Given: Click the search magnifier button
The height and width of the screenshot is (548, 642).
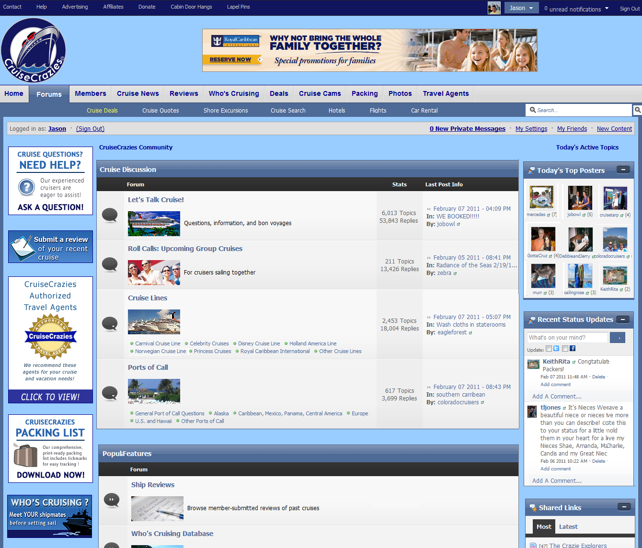Looking at the screenshot, I should click(x=637, y=110).
